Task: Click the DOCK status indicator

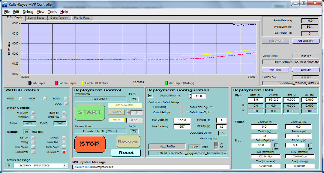Action: click(x=66, y=103)
